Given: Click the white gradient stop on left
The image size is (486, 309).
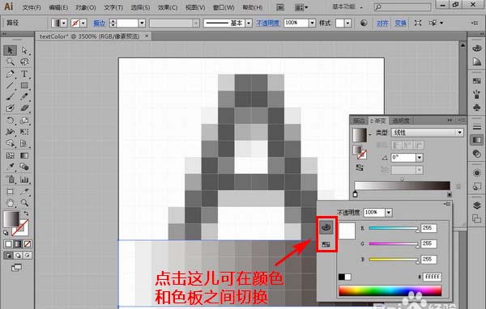Looking at the screenshot, I should tap(356, 194).
